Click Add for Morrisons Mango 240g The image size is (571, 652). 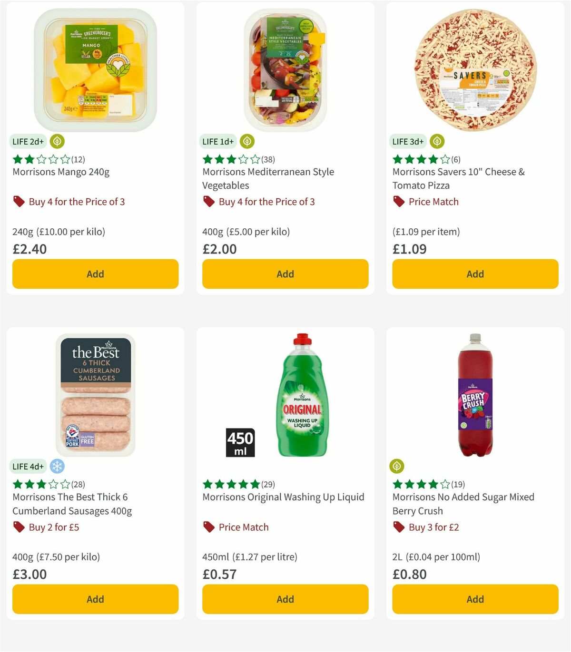[95, 274]
